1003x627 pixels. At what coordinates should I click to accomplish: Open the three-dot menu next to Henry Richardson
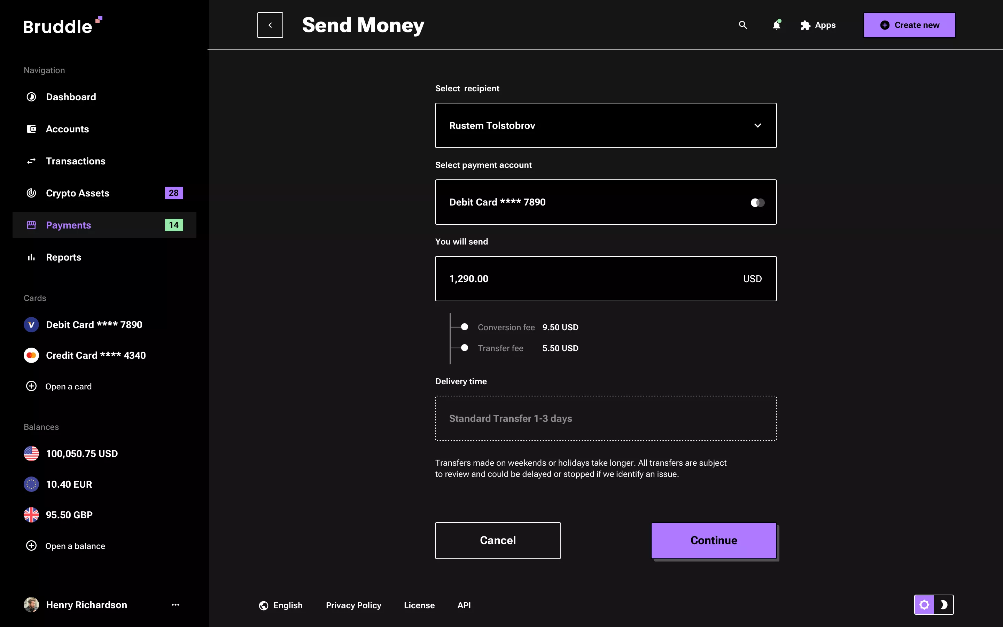click(x=176, y=605)
